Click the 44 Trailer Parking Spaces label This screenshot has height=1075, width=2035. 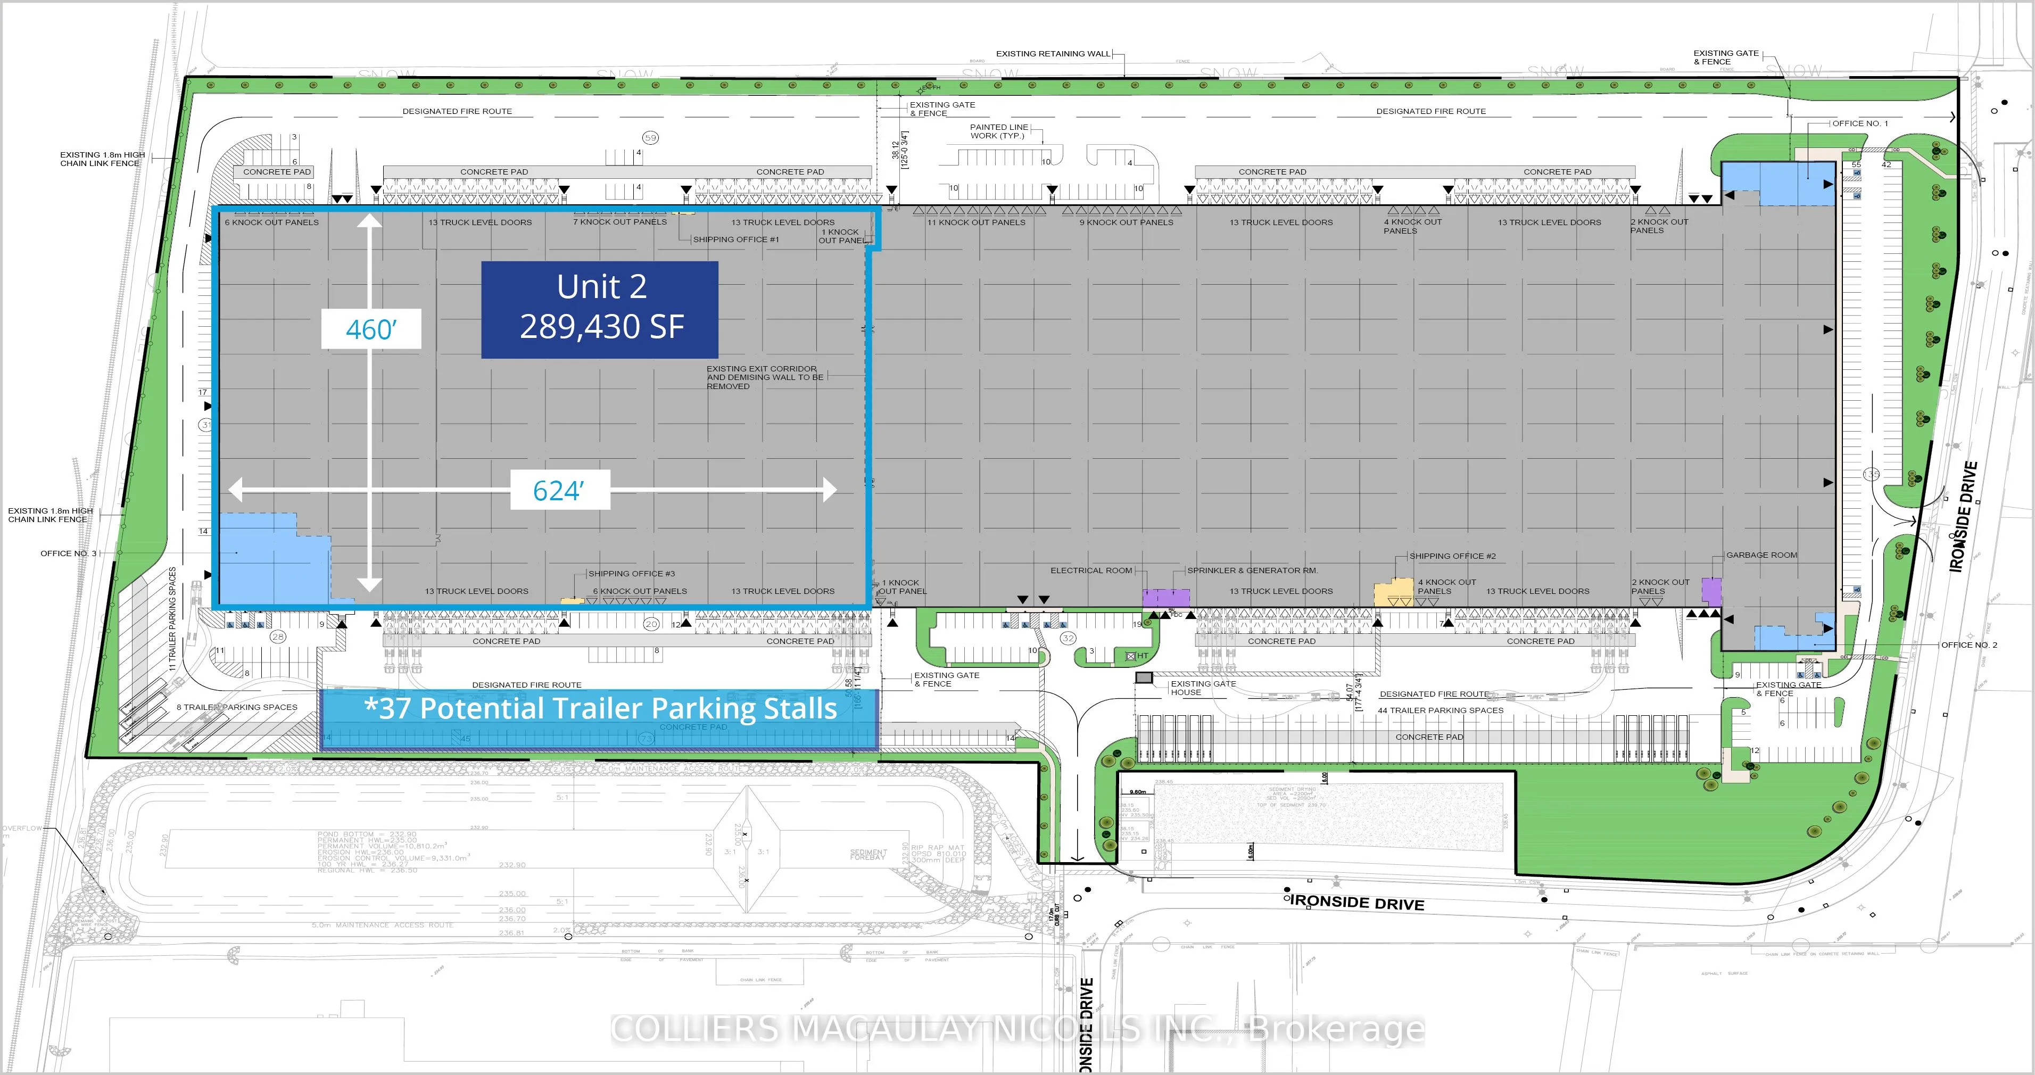pyautogui.click(x=1440, y=710)
